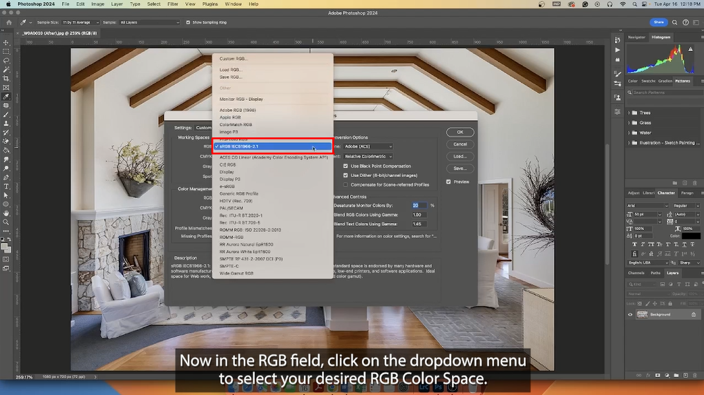704x395 pixels.
Task: Toggle Use Black Point Compensation
Action: pos(345,166)
